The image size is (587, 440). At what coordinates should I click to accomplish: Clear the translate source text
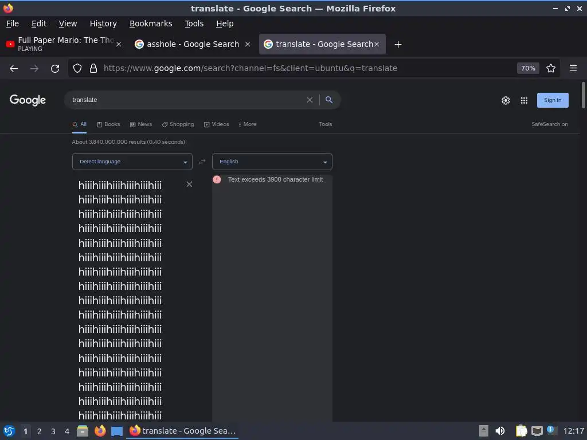189,184
